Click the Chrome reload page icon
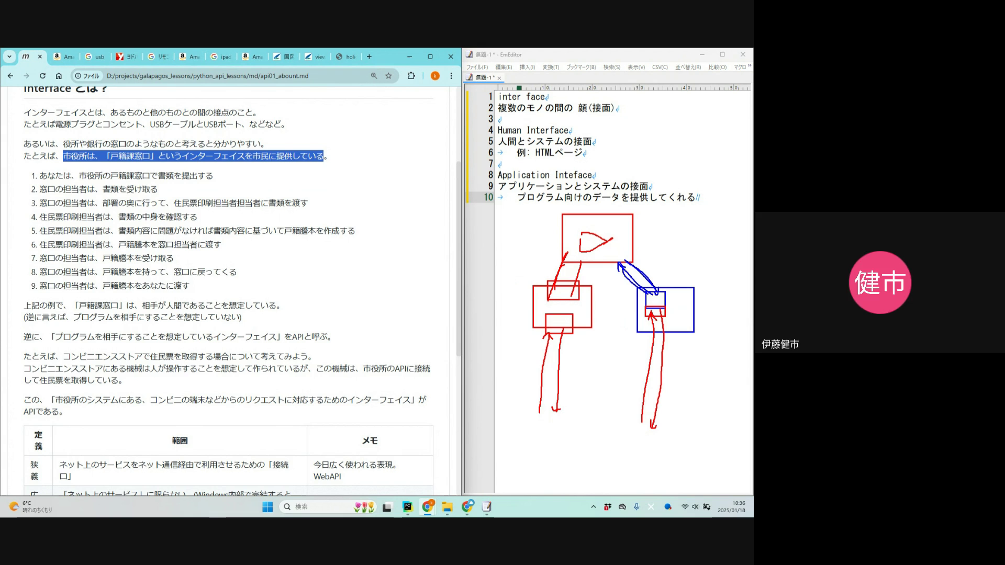 point(43,76)
